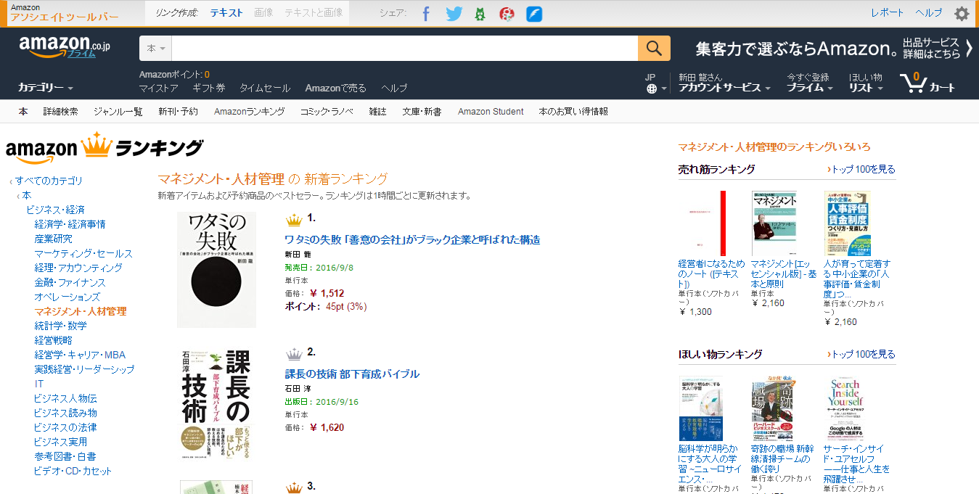Click the orange magnifier search button
This screenshot has width=979, height=494.
(x=654, y=48)
